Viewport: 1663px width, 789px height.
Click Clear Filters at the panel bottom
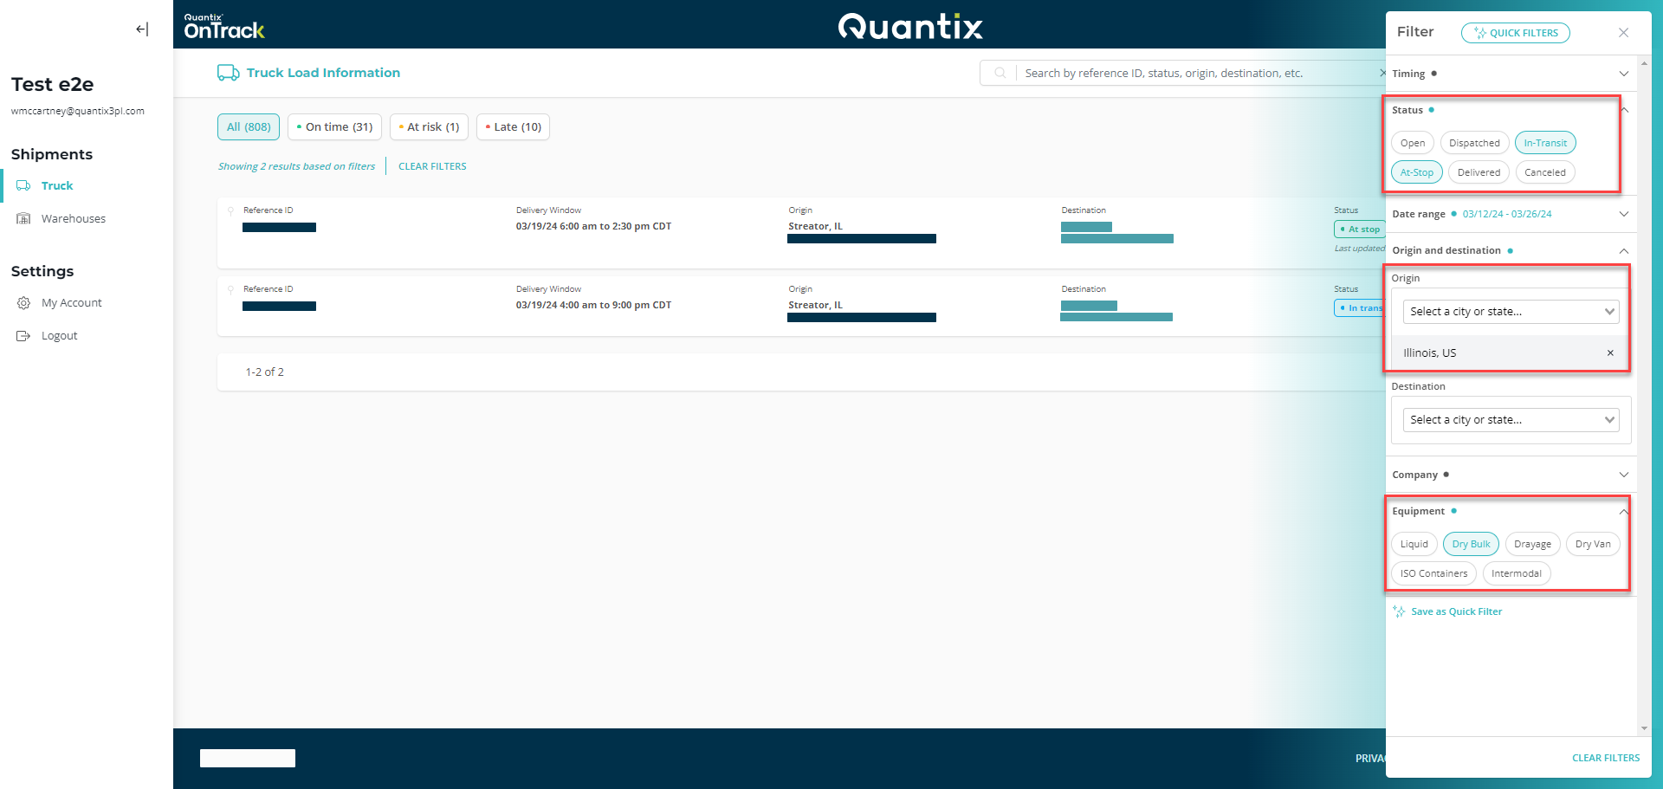click(1605, 758)
